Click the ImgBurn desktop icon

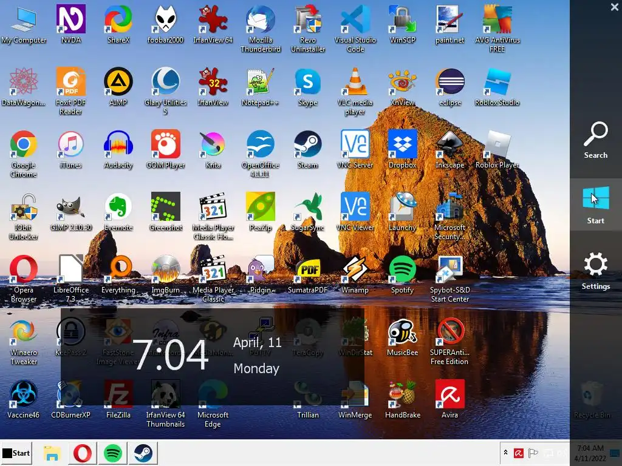(x=165, y=274)
